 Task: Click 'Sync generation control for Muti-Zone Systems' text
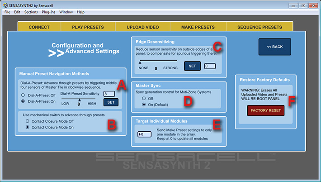pos(174,92)
